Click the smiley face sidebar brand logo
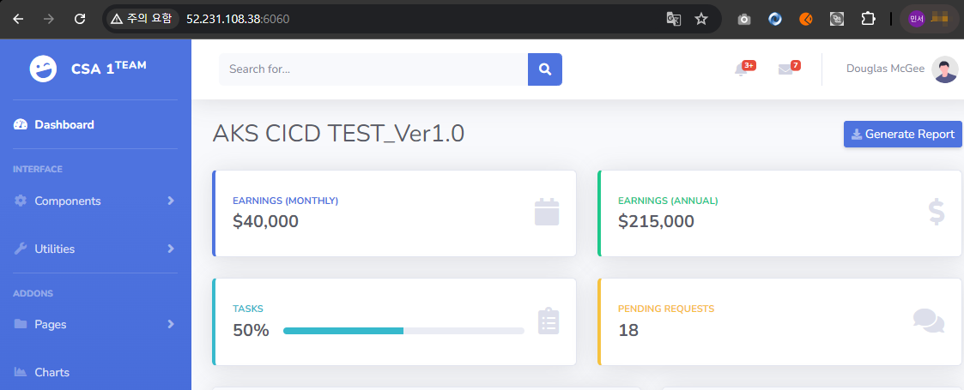Image resolution: width=964 pixels, height=390 pixels. click(43, 69)
